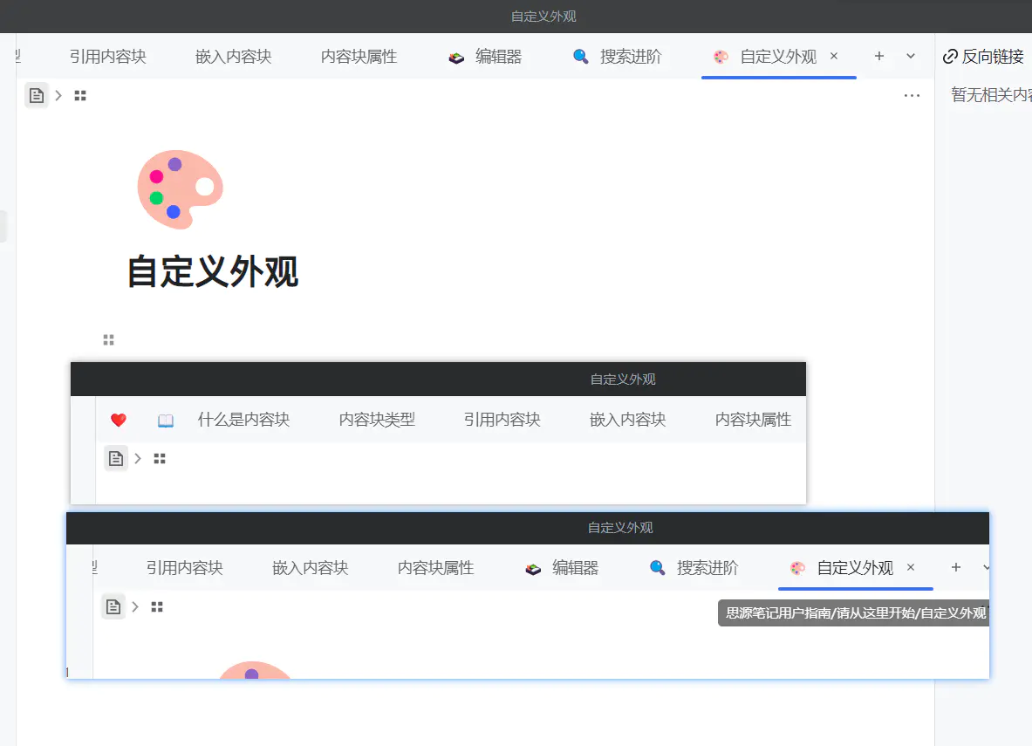Click the block gutter icon above the first image
1032x746 pixels.
(x=108, y=339)
